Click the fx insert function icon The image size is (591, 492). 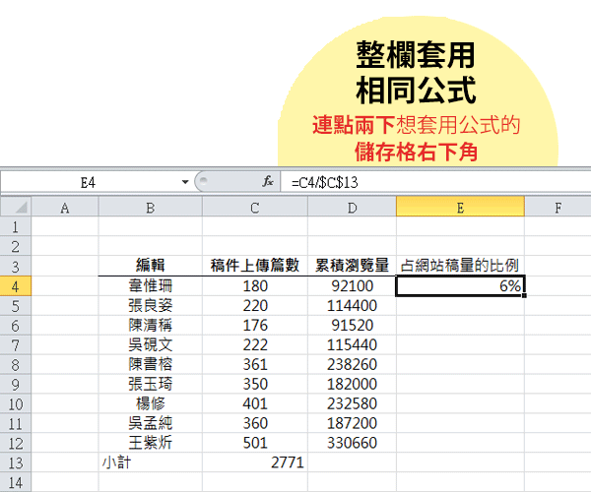point(268,182)
